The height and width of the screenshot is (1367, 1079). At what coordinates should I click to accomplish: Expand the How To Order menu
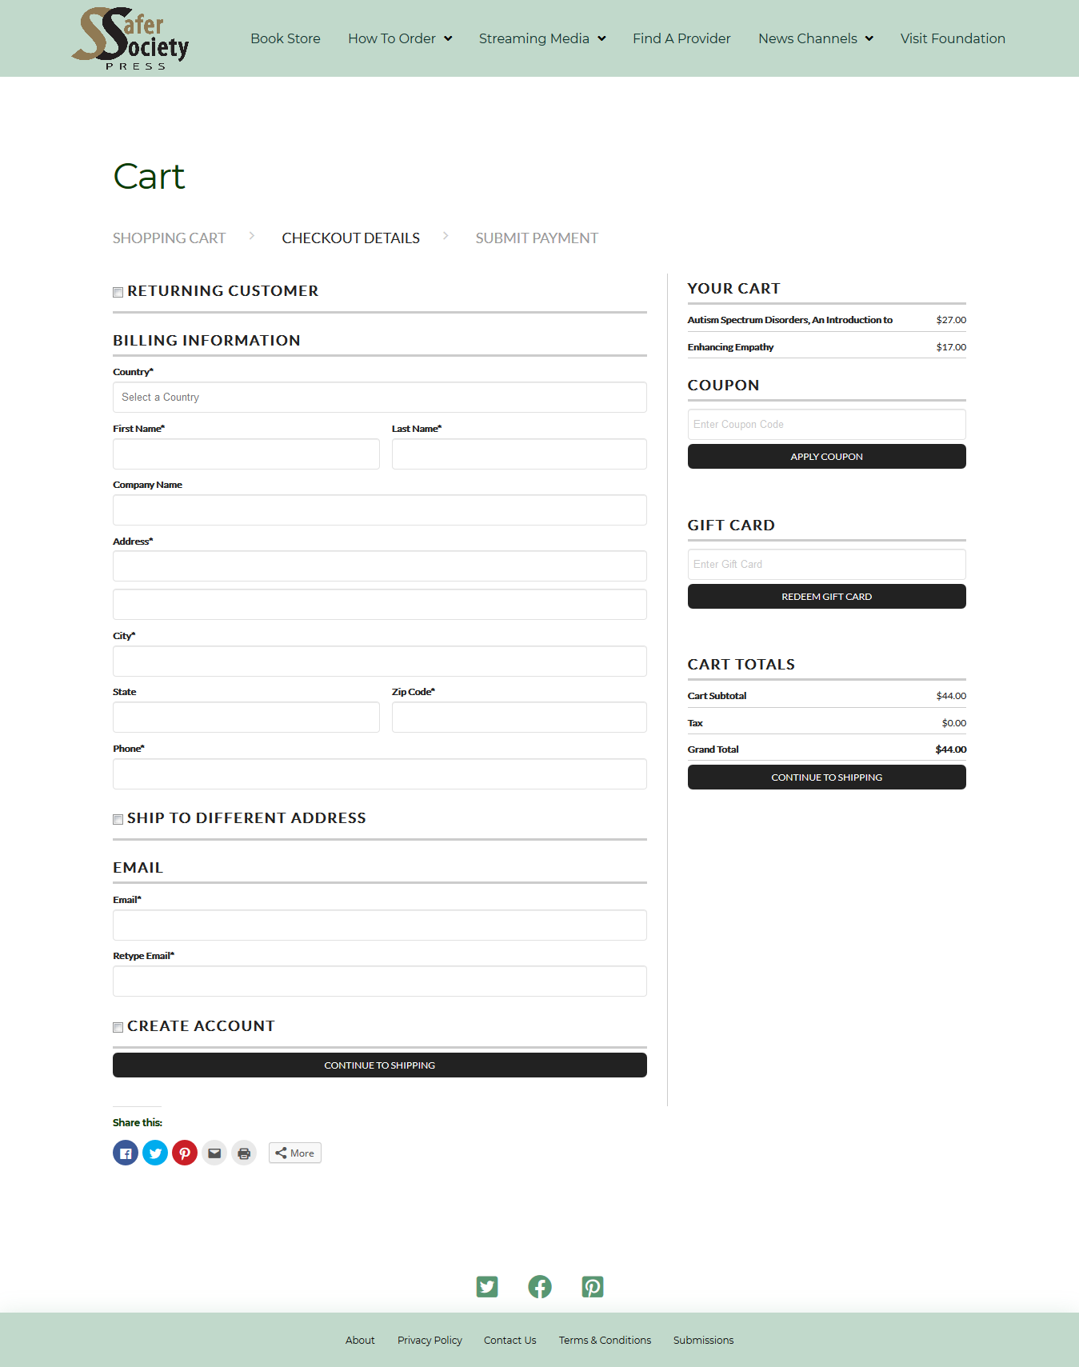[x=400, y=38]
